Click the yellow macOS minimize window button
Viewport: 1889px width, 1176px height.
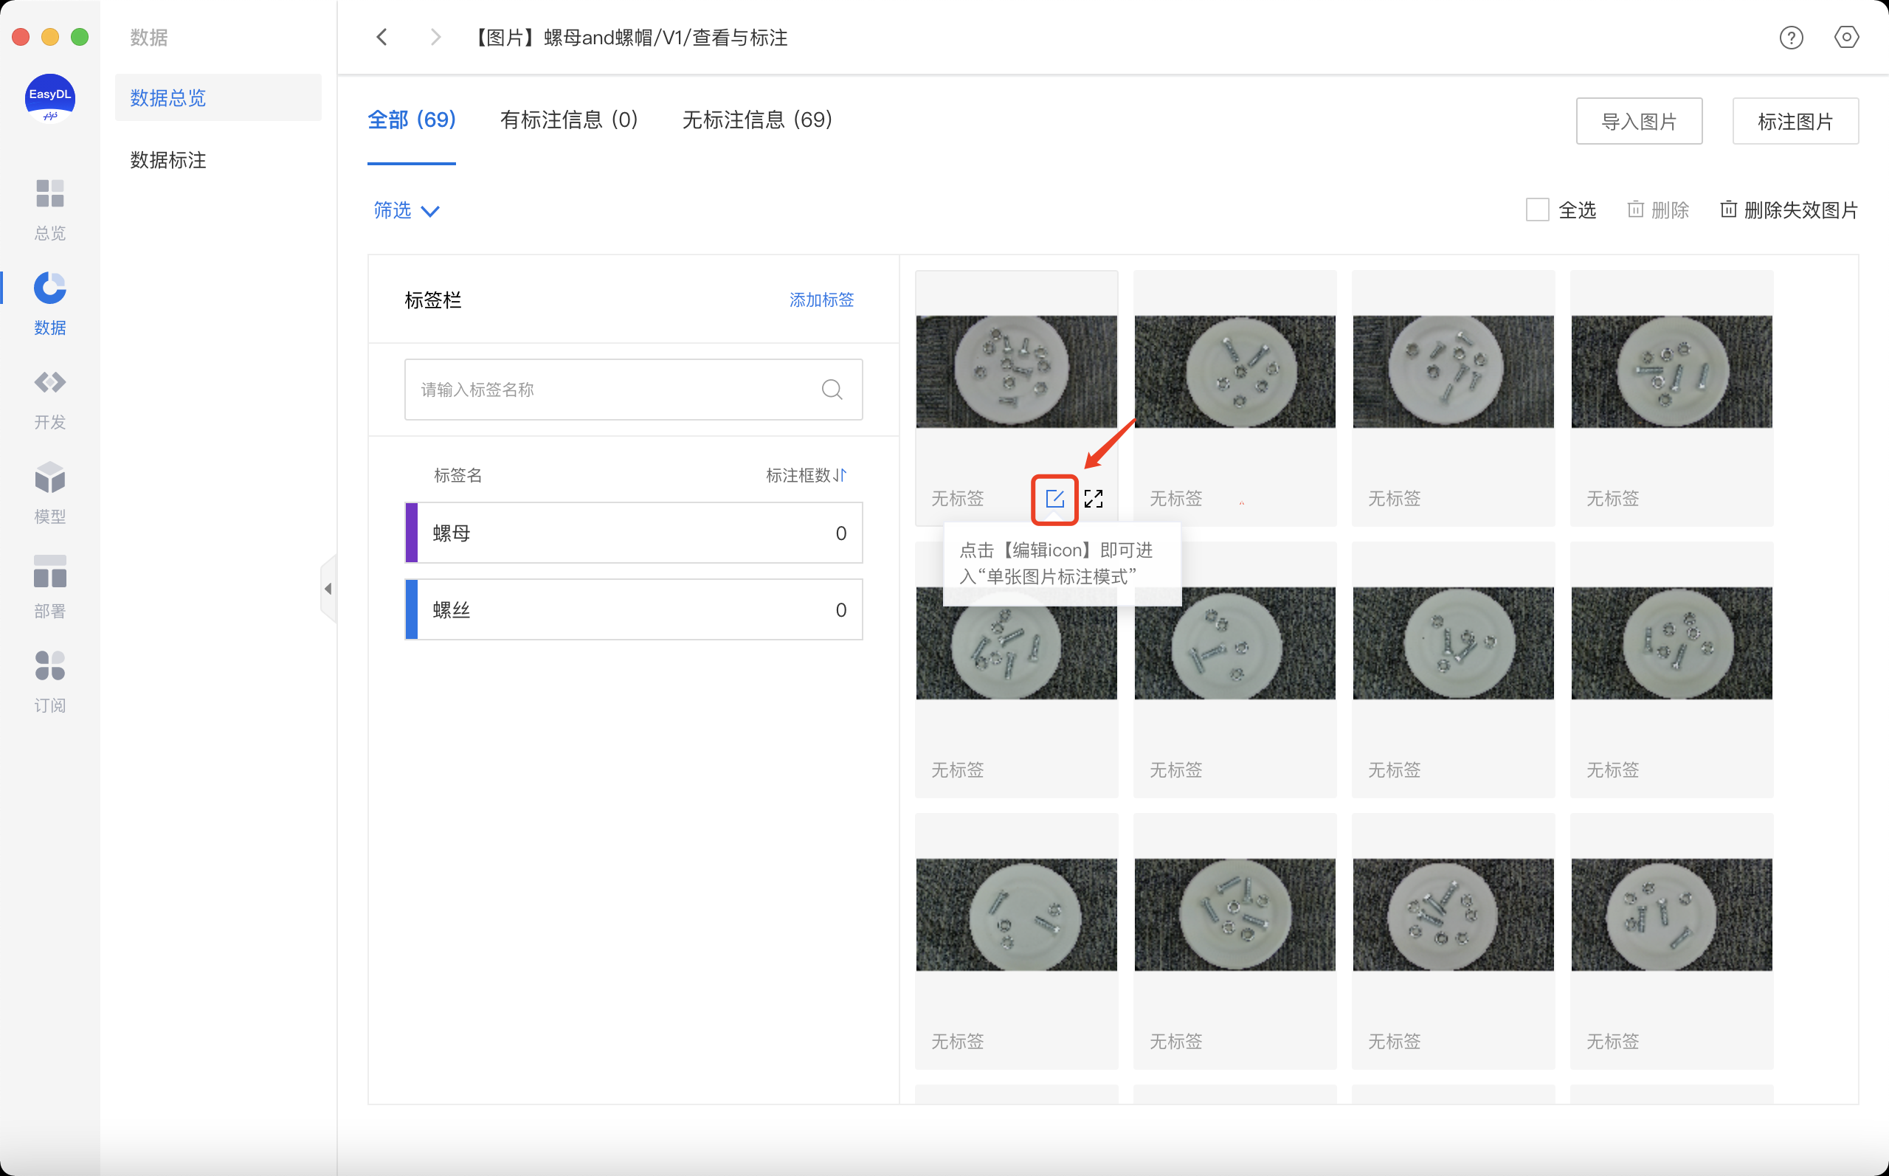tap(49, 37)
